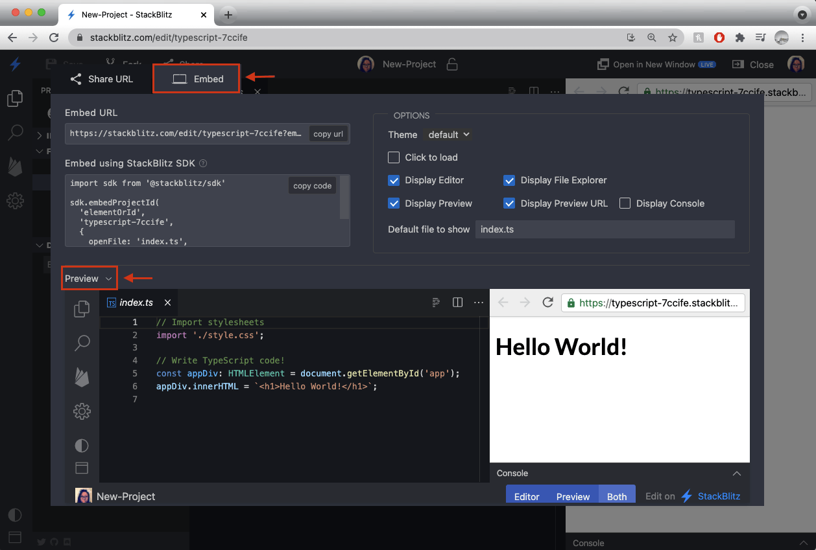Open the Theme default dropdown
The image size is (816, 550).
(x=448, y=135)
